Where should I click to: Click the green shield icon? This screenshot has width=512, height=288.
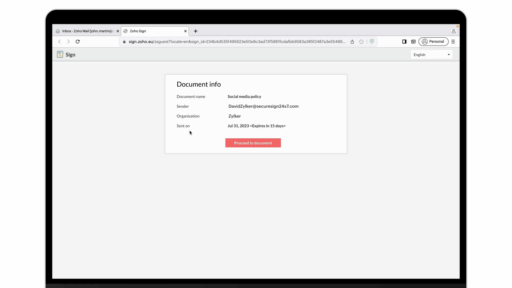pyautogui.click(x=372, y=41)
